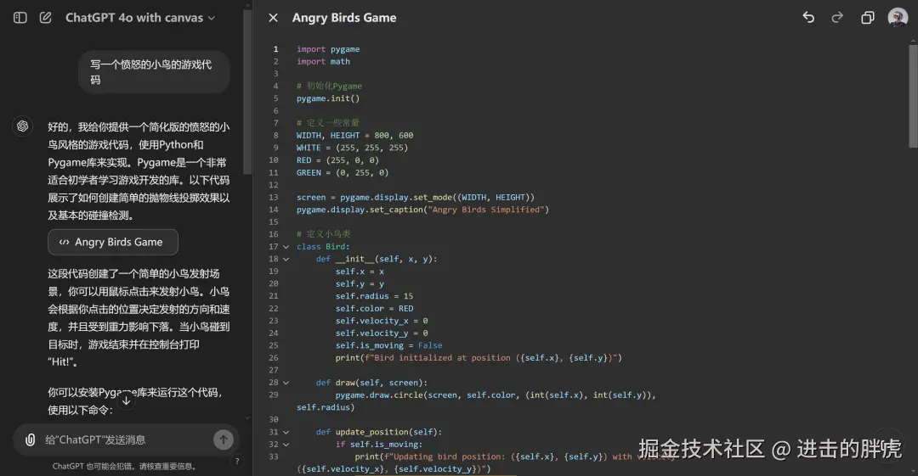Viewport: 918px width, 476px height.
Task: Toggle the sidebar panel icon
Action: [x=20, y=18]
